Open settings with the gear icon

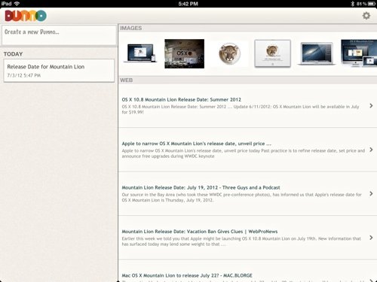click(366, 16)
